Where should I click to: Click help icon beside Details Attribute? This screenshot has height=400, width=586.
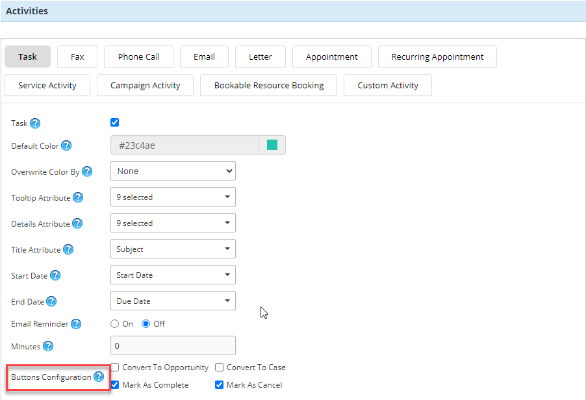(77, 223)
